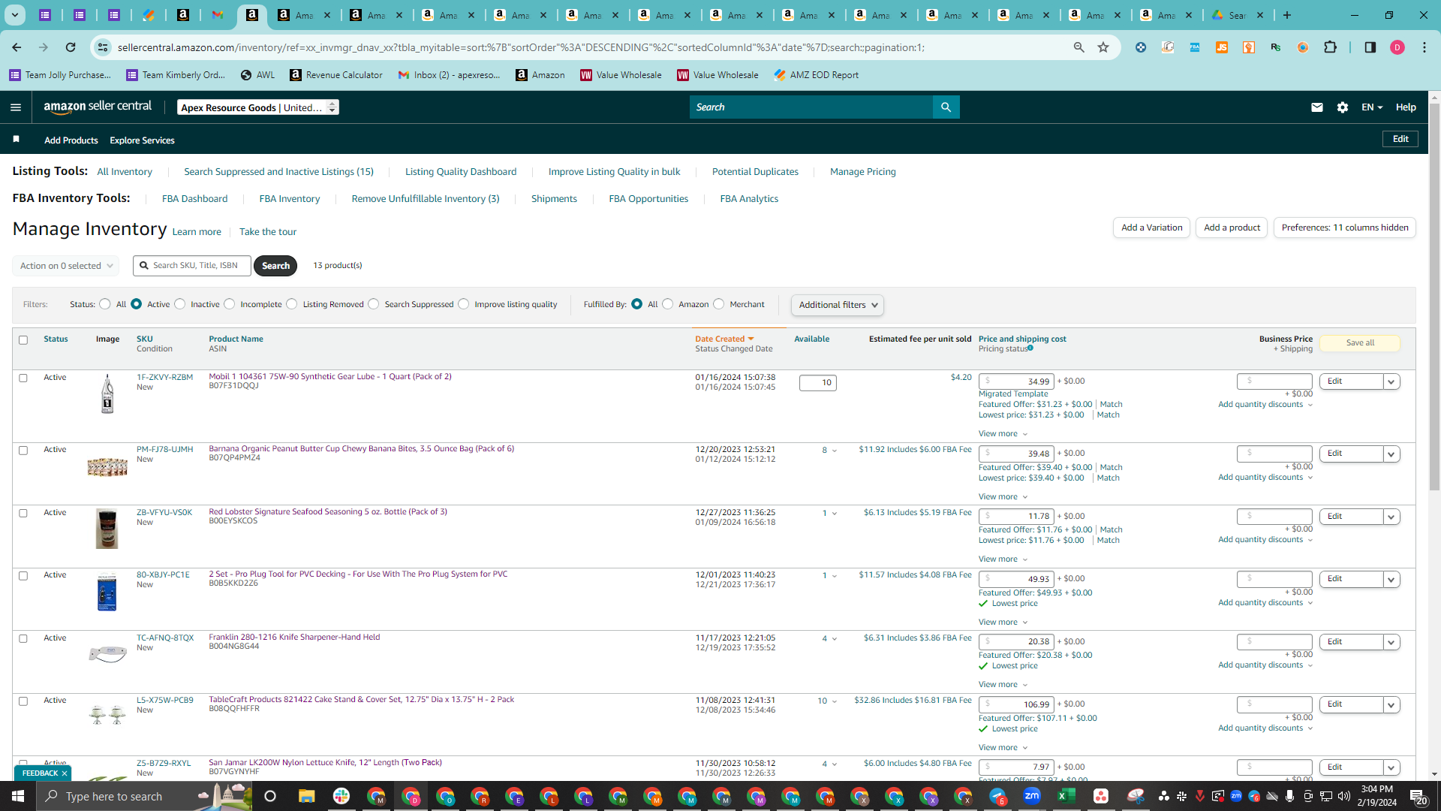Expand View more for Barnana row
The height and width of the screenshot is (811, 1441).
coord(1003,497)
